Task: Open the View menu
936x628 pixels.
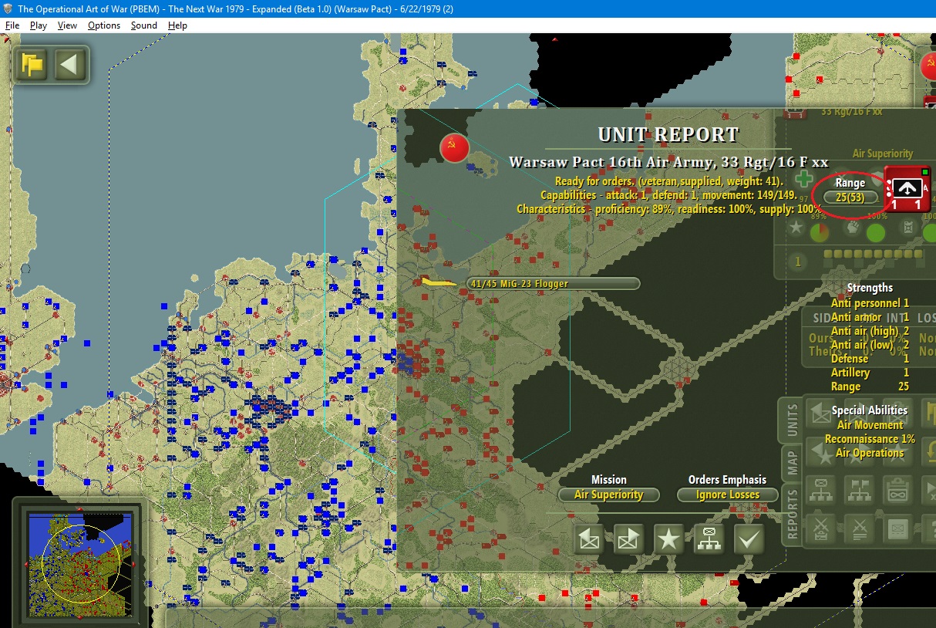Action: coord(67,25)
